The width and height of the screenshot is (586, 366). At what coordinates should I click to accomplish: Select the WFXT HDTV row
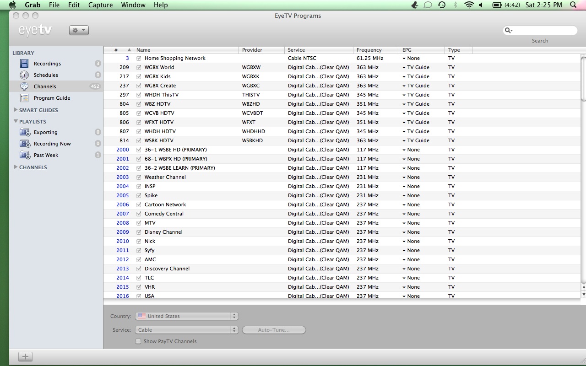coord(342,122)
